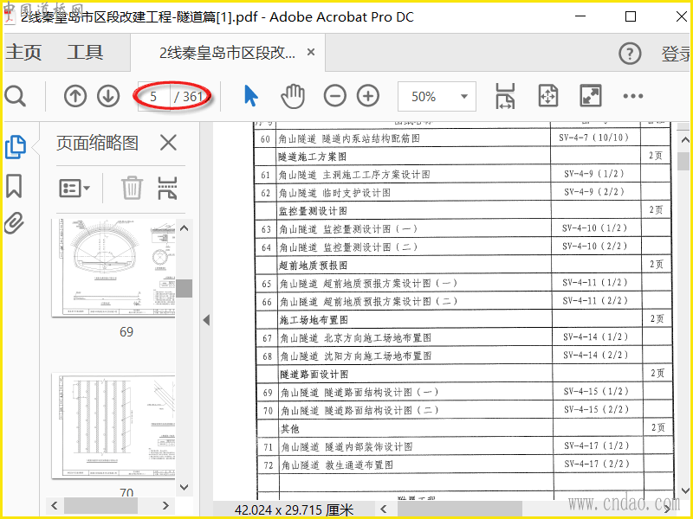Image resolution: width=693 pixels, height=519 pixels.
Task: Show more toolbar tools (three dots)
Action: click(633, 96)
